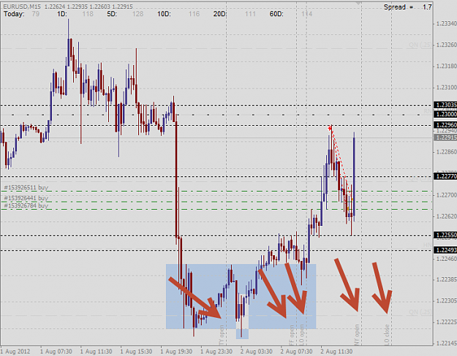
Task: Click the 'FF open' session label
Action: 292,335
